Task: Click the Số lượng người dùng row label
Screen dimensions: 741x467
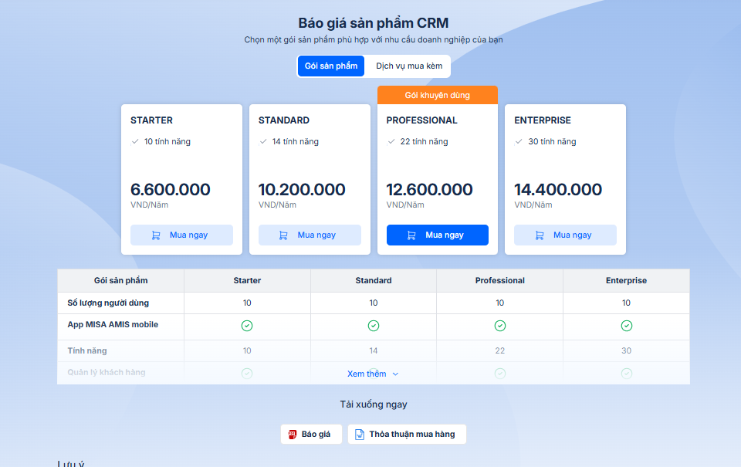Action: (108, 303)
